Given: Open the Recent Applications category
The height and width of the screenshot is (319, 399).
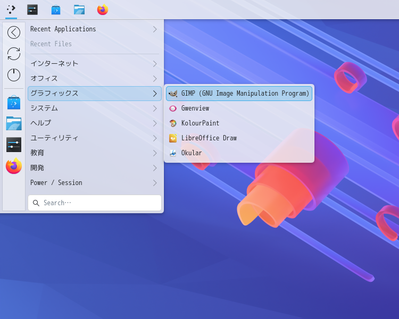Looking at the screenshot, I should pos(94,29).
